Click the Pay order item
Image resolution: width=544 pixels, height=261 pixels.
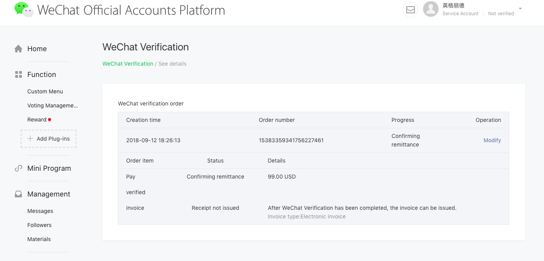[131, 177]
